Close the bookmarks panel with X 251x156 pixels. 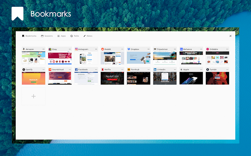231,36
